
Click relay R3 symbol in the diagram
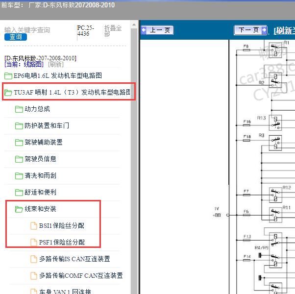click(275, 143)
